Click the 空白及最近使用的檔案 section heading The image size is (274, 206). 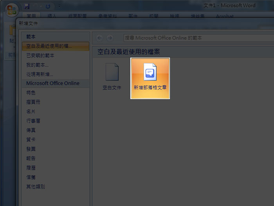(129, 52)
